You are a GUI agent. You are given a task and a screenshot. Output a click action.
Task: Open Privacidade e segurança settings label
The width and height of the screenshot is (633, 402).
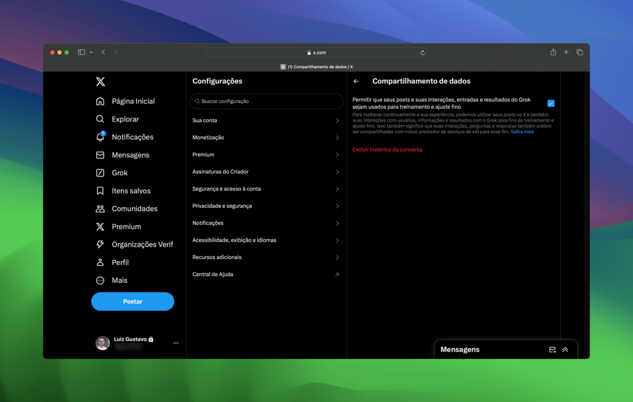pyautogui.click(x=222, y=206)
